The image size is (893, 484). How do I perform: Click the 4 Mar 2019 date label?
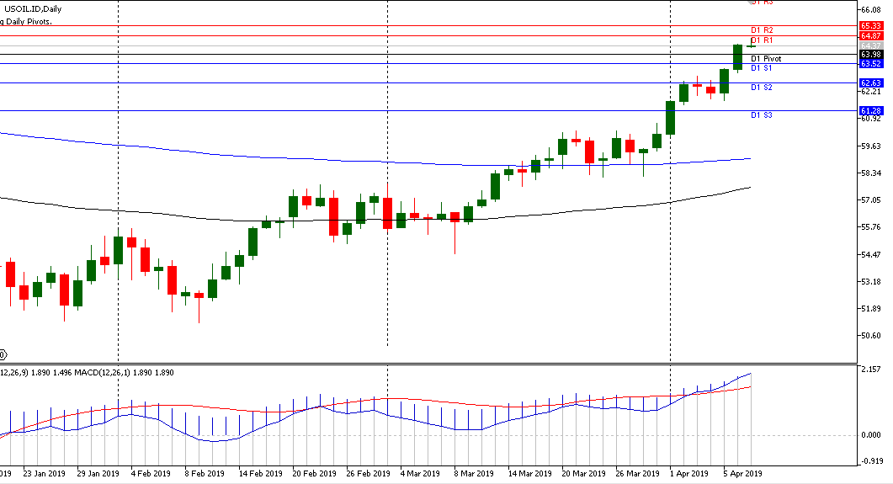pos(420,473)
